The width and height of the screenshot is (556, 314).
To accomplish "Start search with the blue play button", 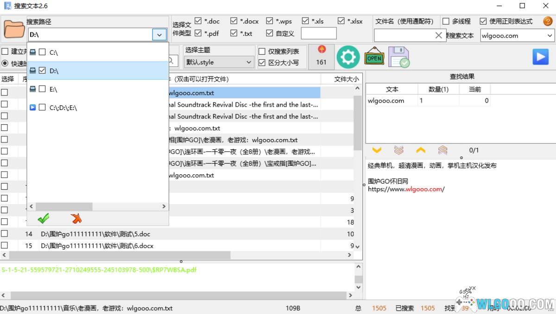I will pyautogui.click(x=540, y=57).
